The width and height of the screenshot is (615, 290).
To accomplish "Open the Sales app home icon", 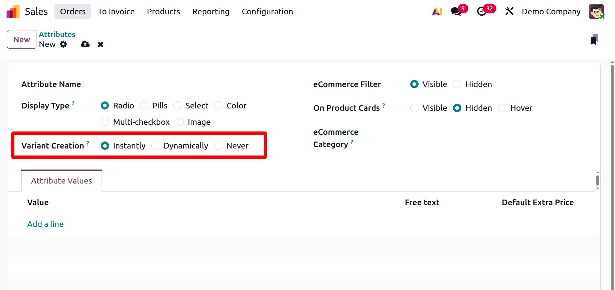I will click(13, 12).
